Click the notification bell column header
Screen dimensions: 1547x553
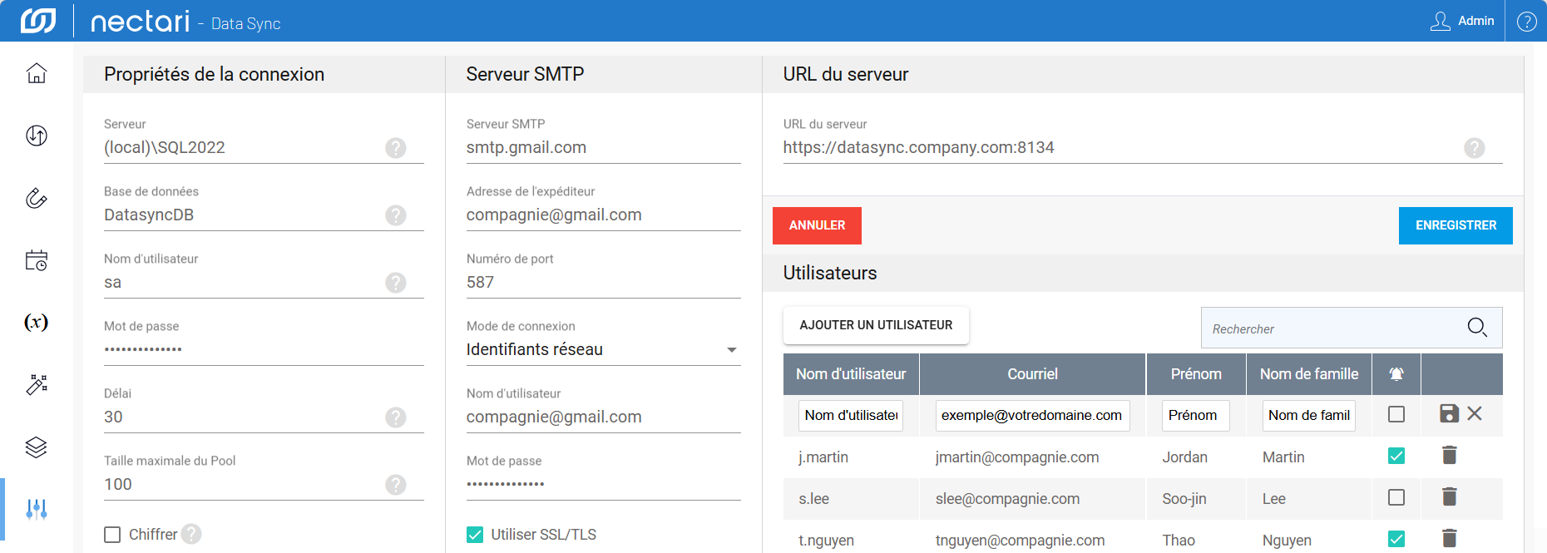click(1396, 374)
